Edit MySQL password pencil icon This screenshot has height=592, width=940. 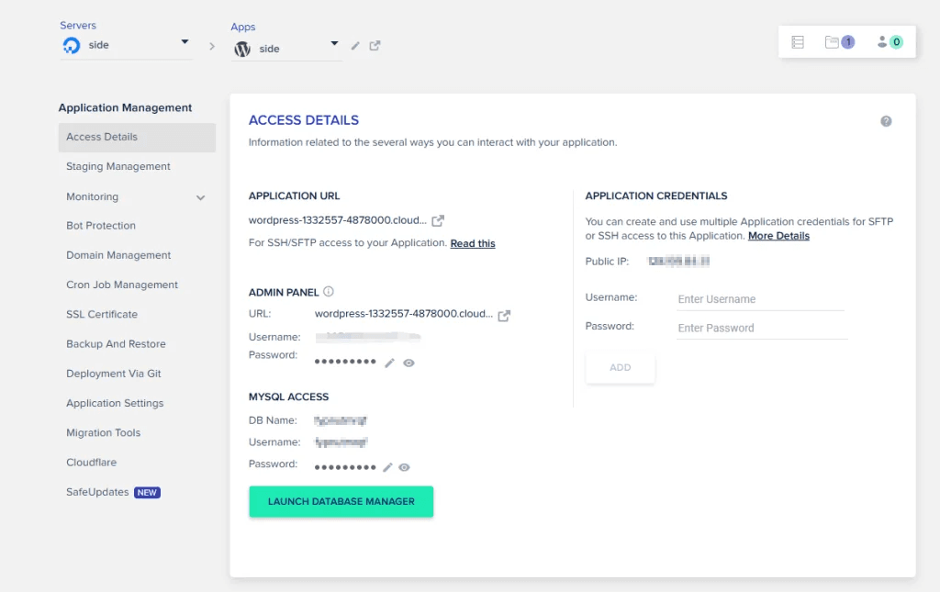(388, 467)
